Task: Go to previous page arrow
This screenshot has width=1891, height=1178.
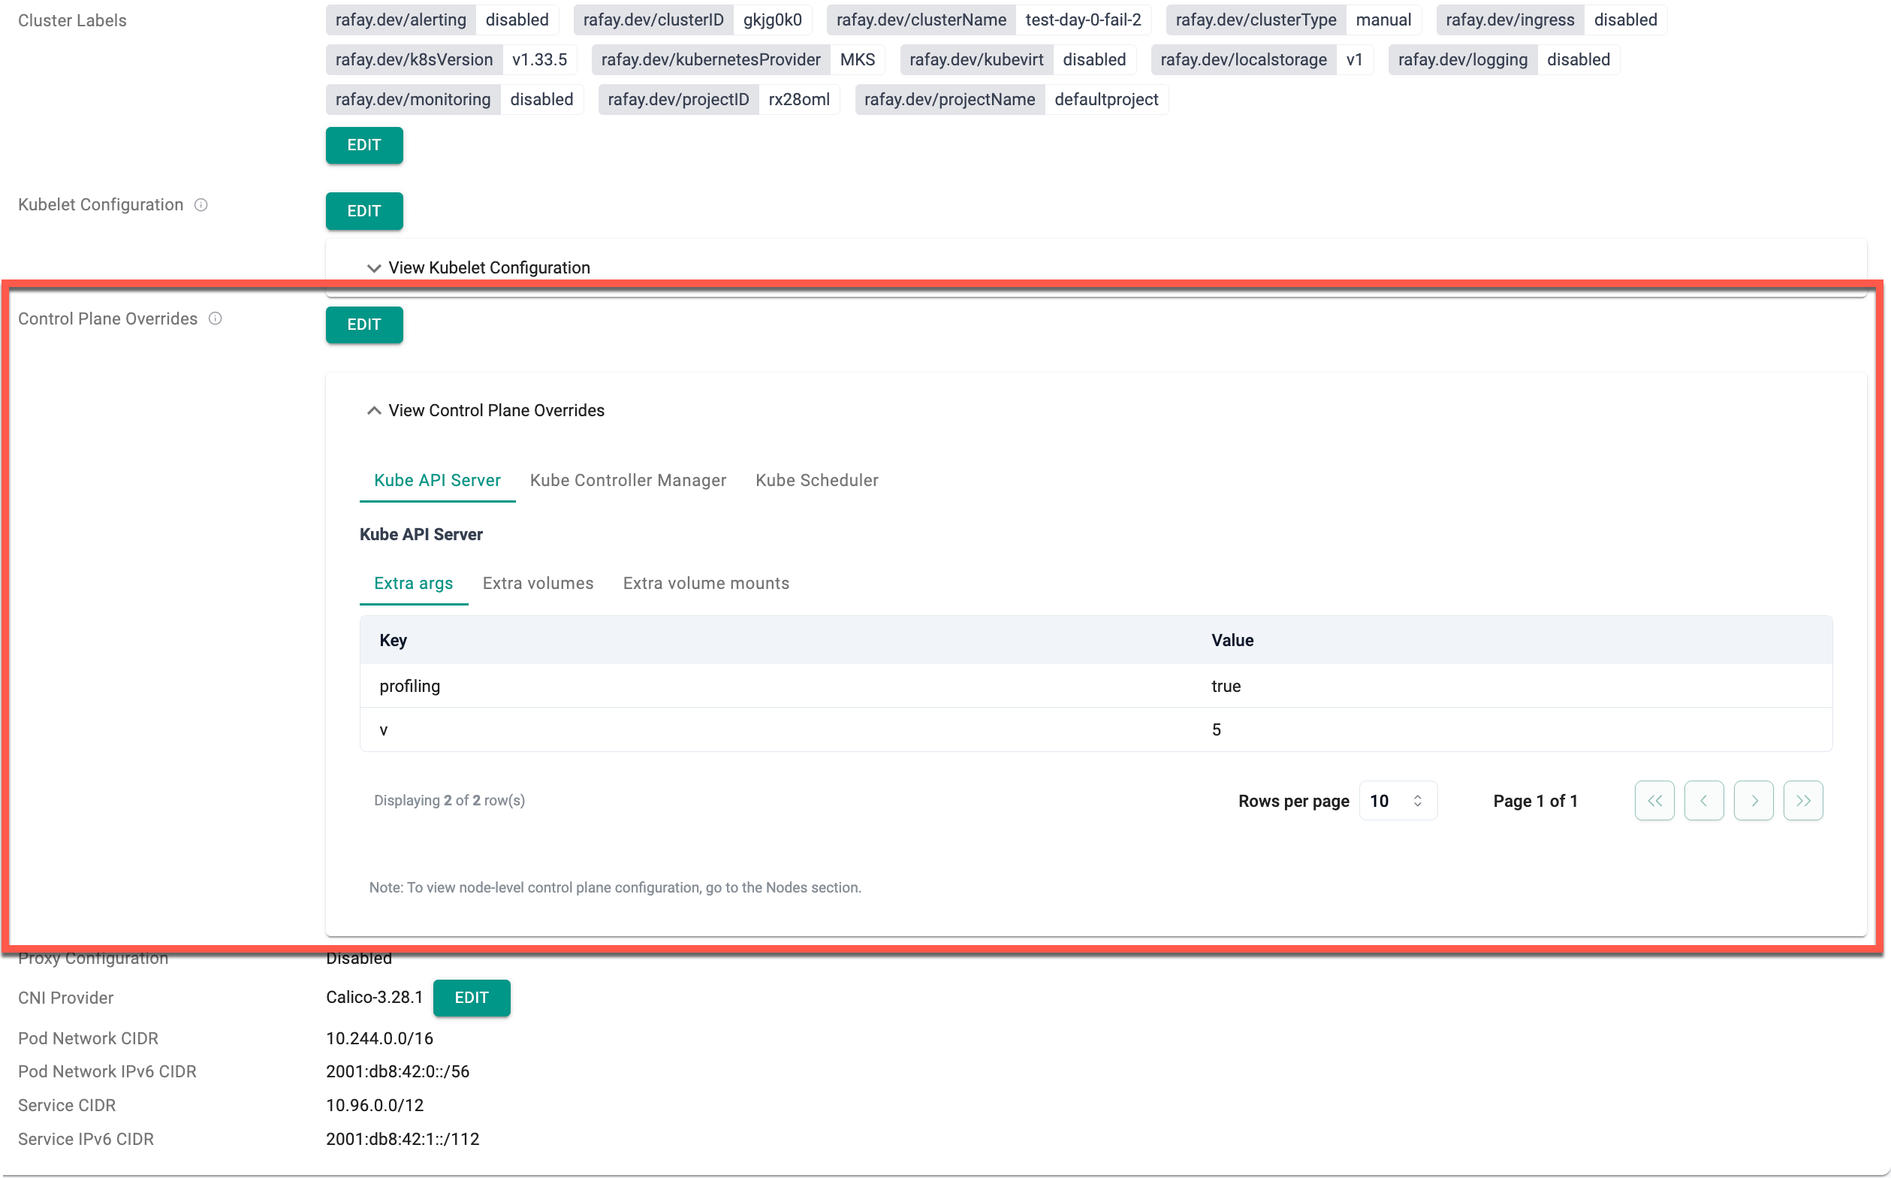Action: point(1703,800)
